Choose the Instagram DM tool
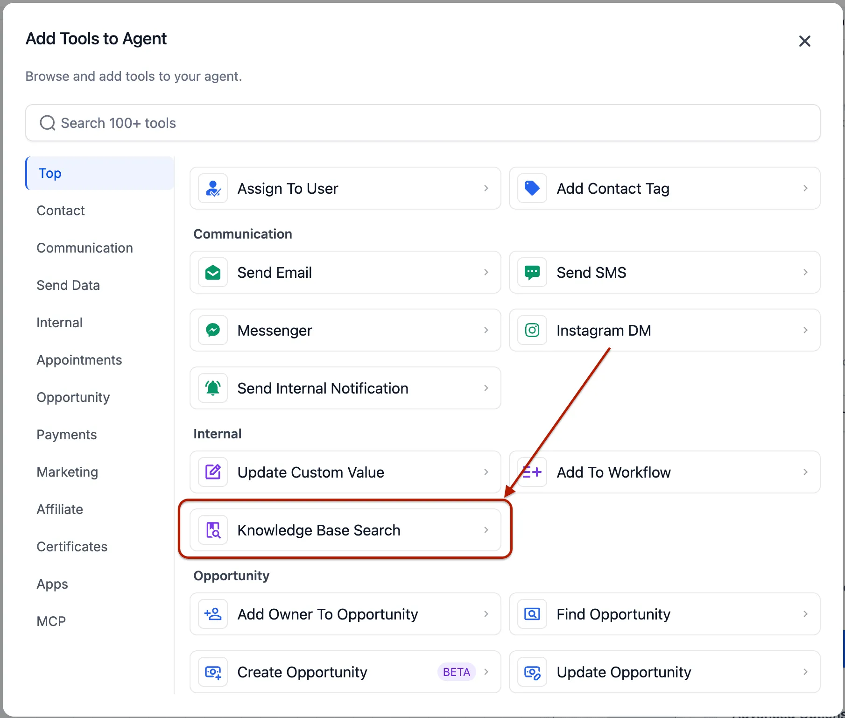 tap(665, 330)
